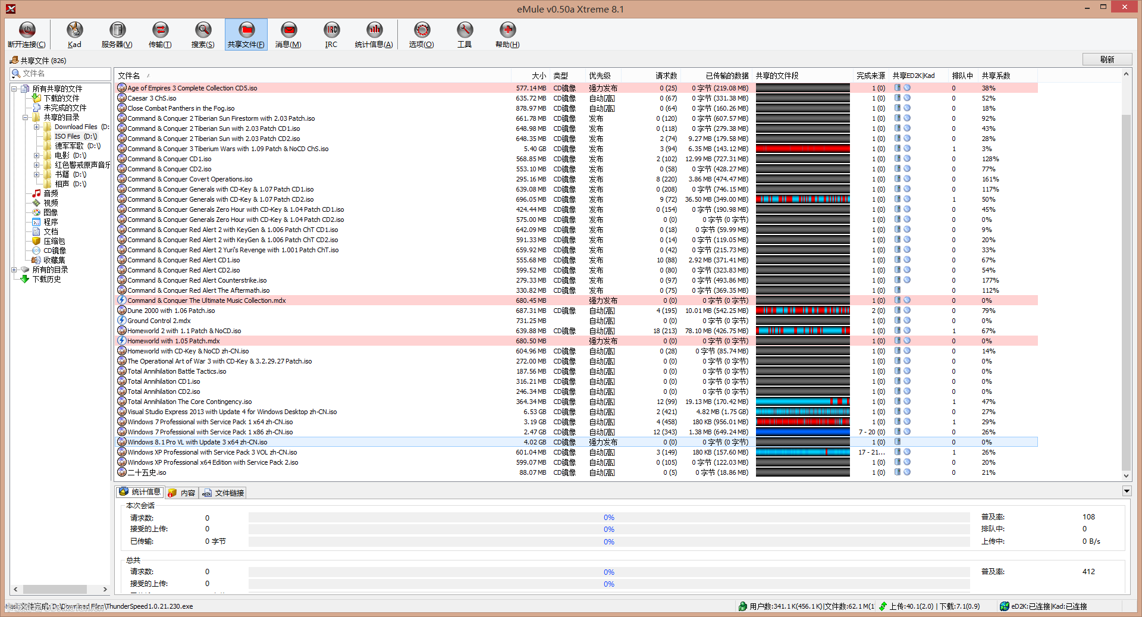Sort by the 完成来源 column header

pos(871,76)
